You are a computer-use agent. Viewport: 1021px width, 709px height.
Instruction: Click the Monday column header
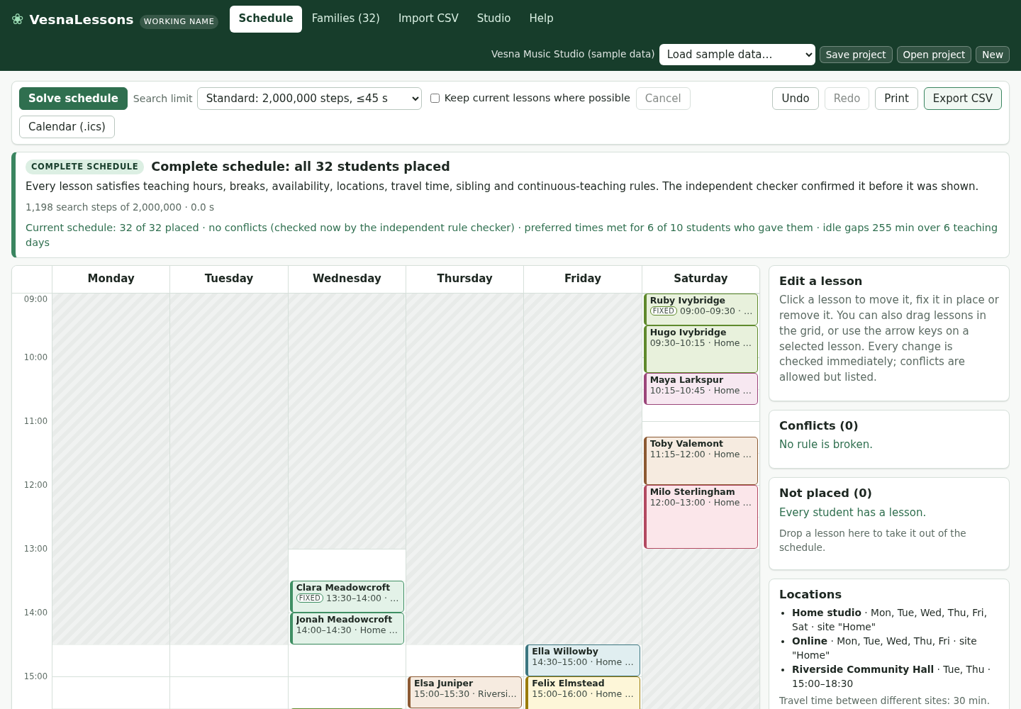coord(111,279)
